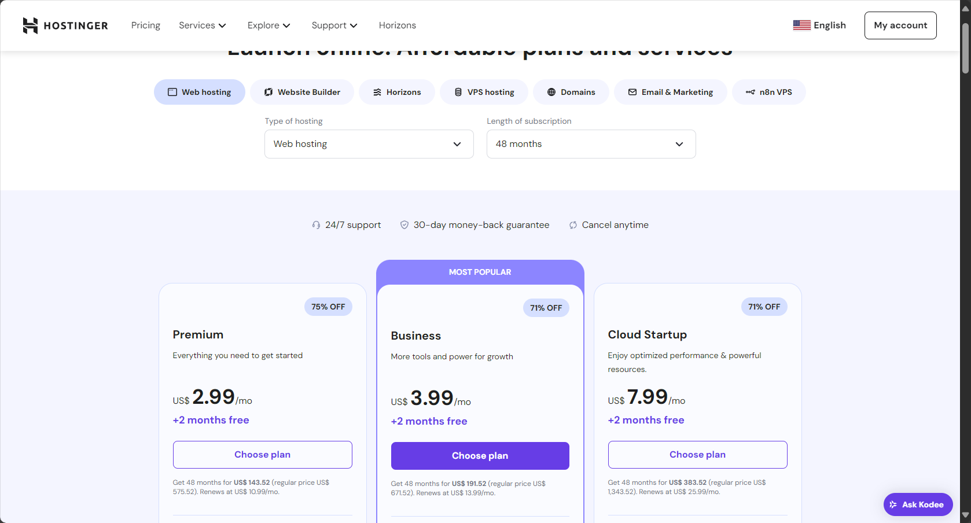Click the VPS hosting server icon
Viewport: 971px width, 523px height.
(458, 92)
